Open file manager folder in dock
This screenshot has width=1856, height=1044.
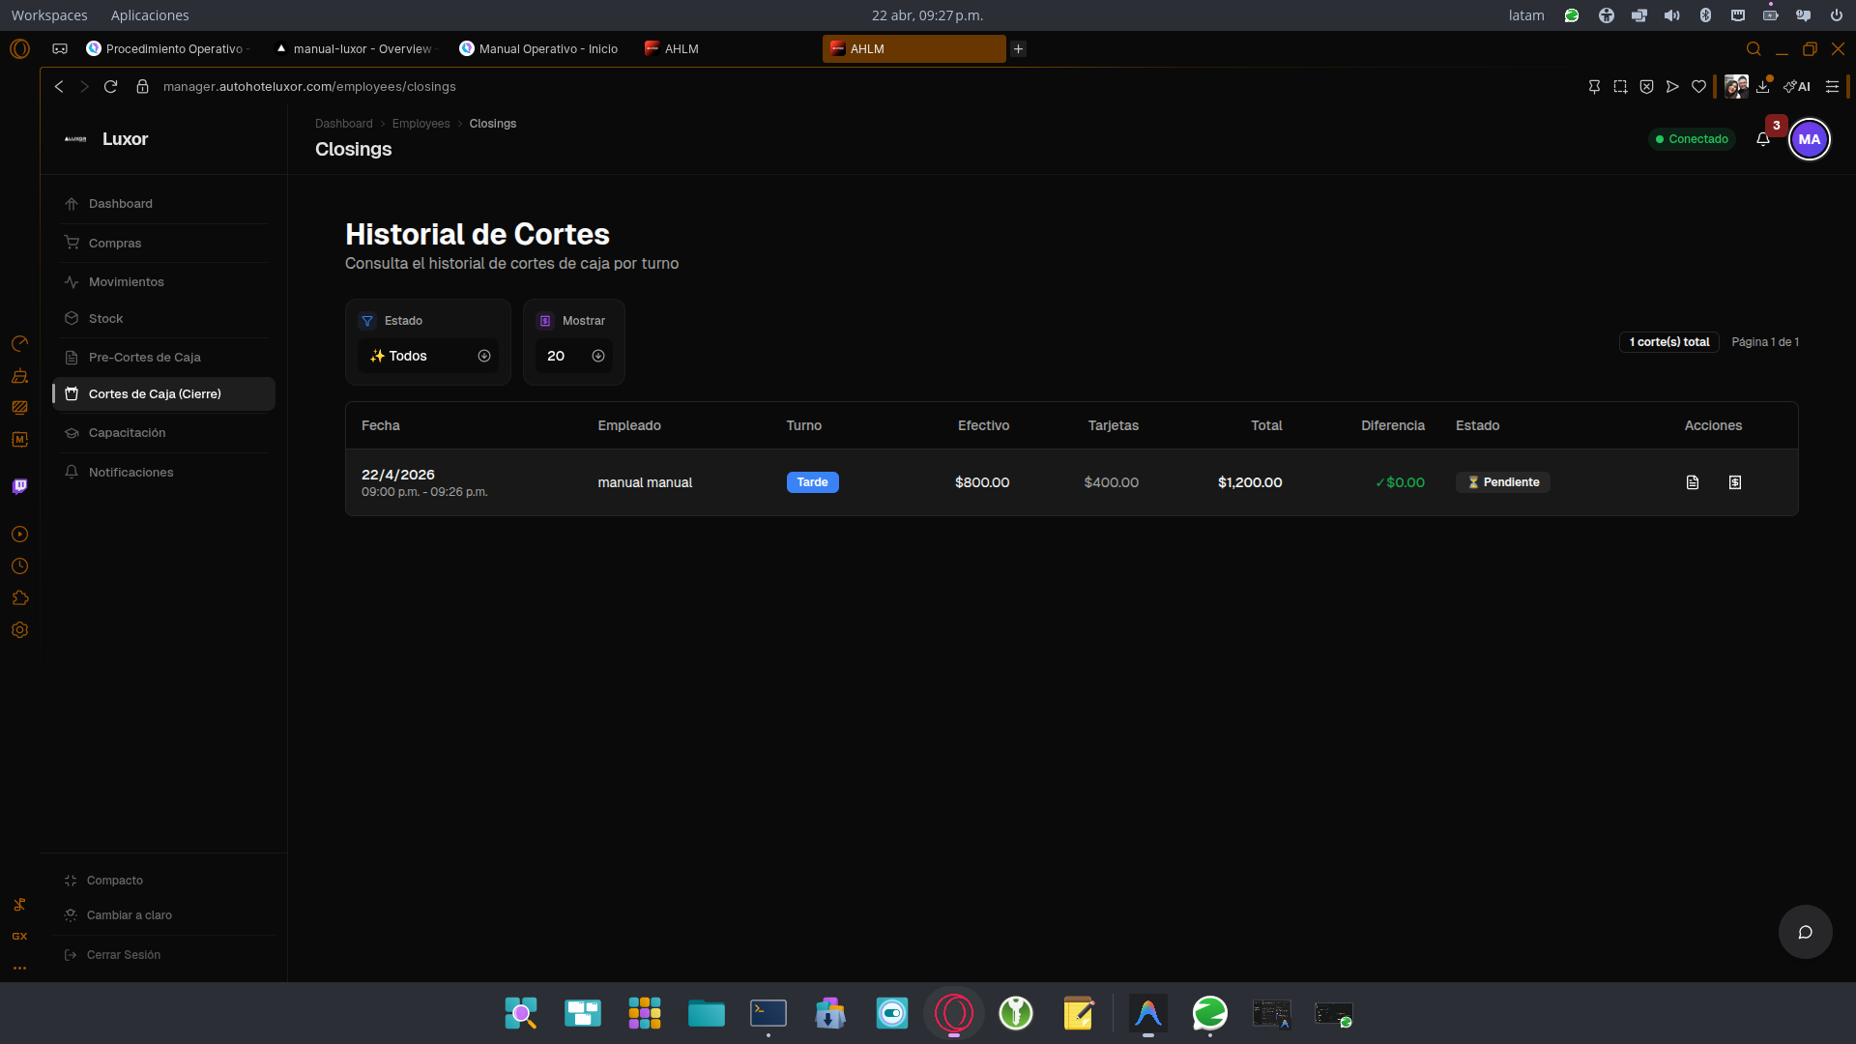[x=707, y=1013]
